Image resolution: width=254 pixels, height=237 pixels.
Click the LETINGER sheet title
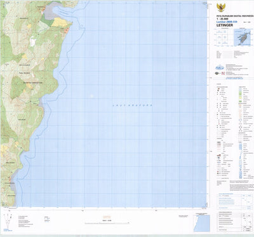tap(225, 25)
